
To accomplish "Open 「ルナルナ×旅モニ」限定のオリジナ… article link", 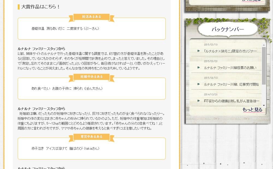I will click(230, 51).
